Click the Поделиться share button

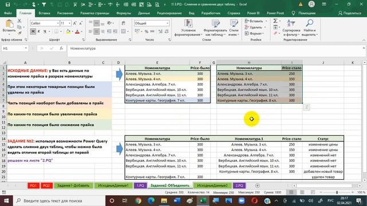tap(350, 13)
